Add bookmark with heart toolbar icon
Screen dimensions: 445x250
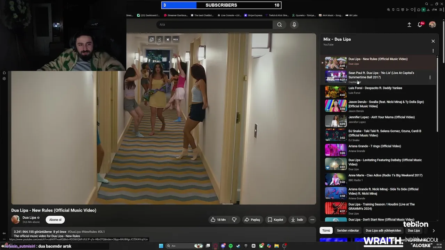click(x=412, y=10)
